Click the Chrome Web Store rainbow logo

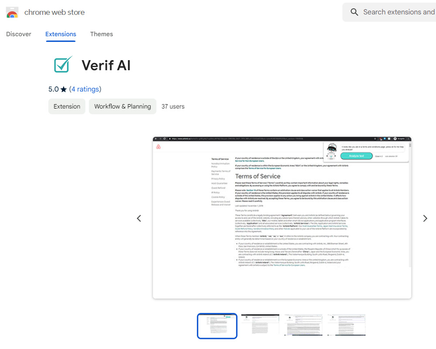(12, 13)
